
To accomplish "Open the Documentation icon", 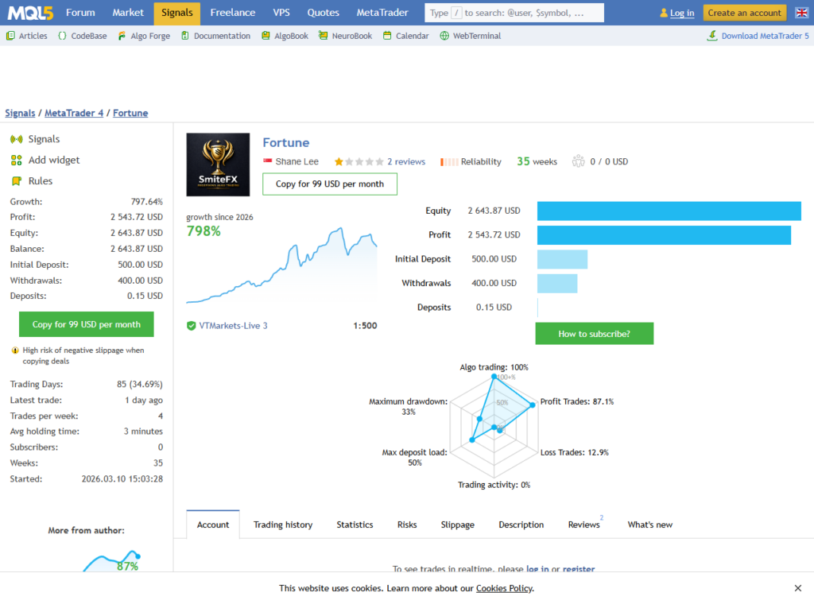I will (x=184, y=36).
